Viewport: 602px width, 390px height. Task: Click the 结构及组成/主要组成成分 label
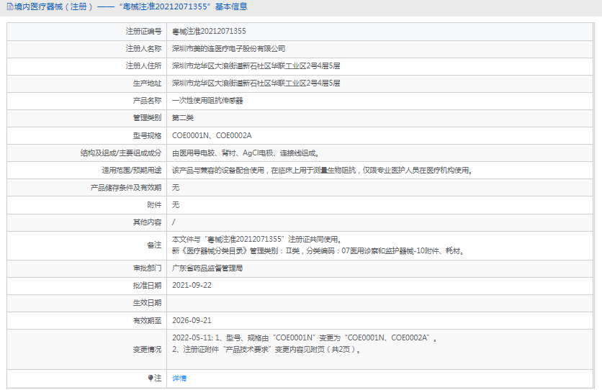pyautogui.click(x=121, y=153)
